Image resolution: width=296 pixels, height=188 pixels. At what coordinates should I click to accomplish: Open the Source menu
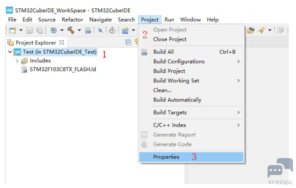[47, 19]
